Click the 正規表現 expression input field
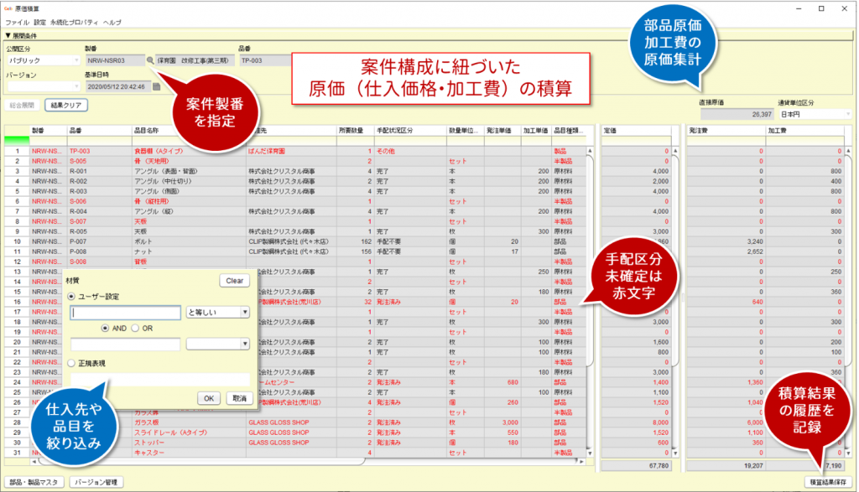This screenshot has width=859, height=492. click(x=160, y=379)
